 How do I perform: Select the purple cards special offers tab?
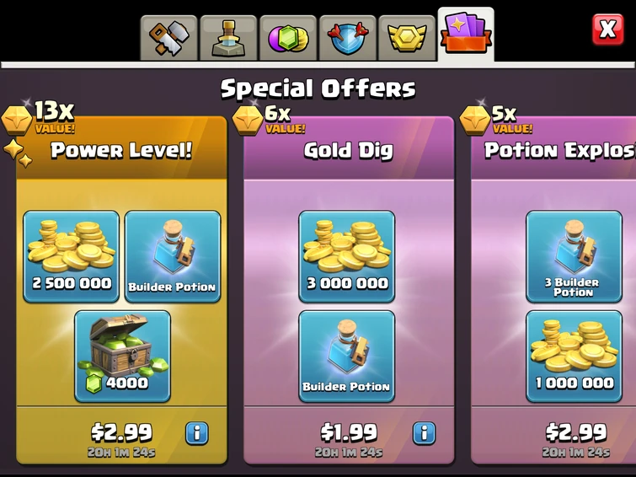466,35
